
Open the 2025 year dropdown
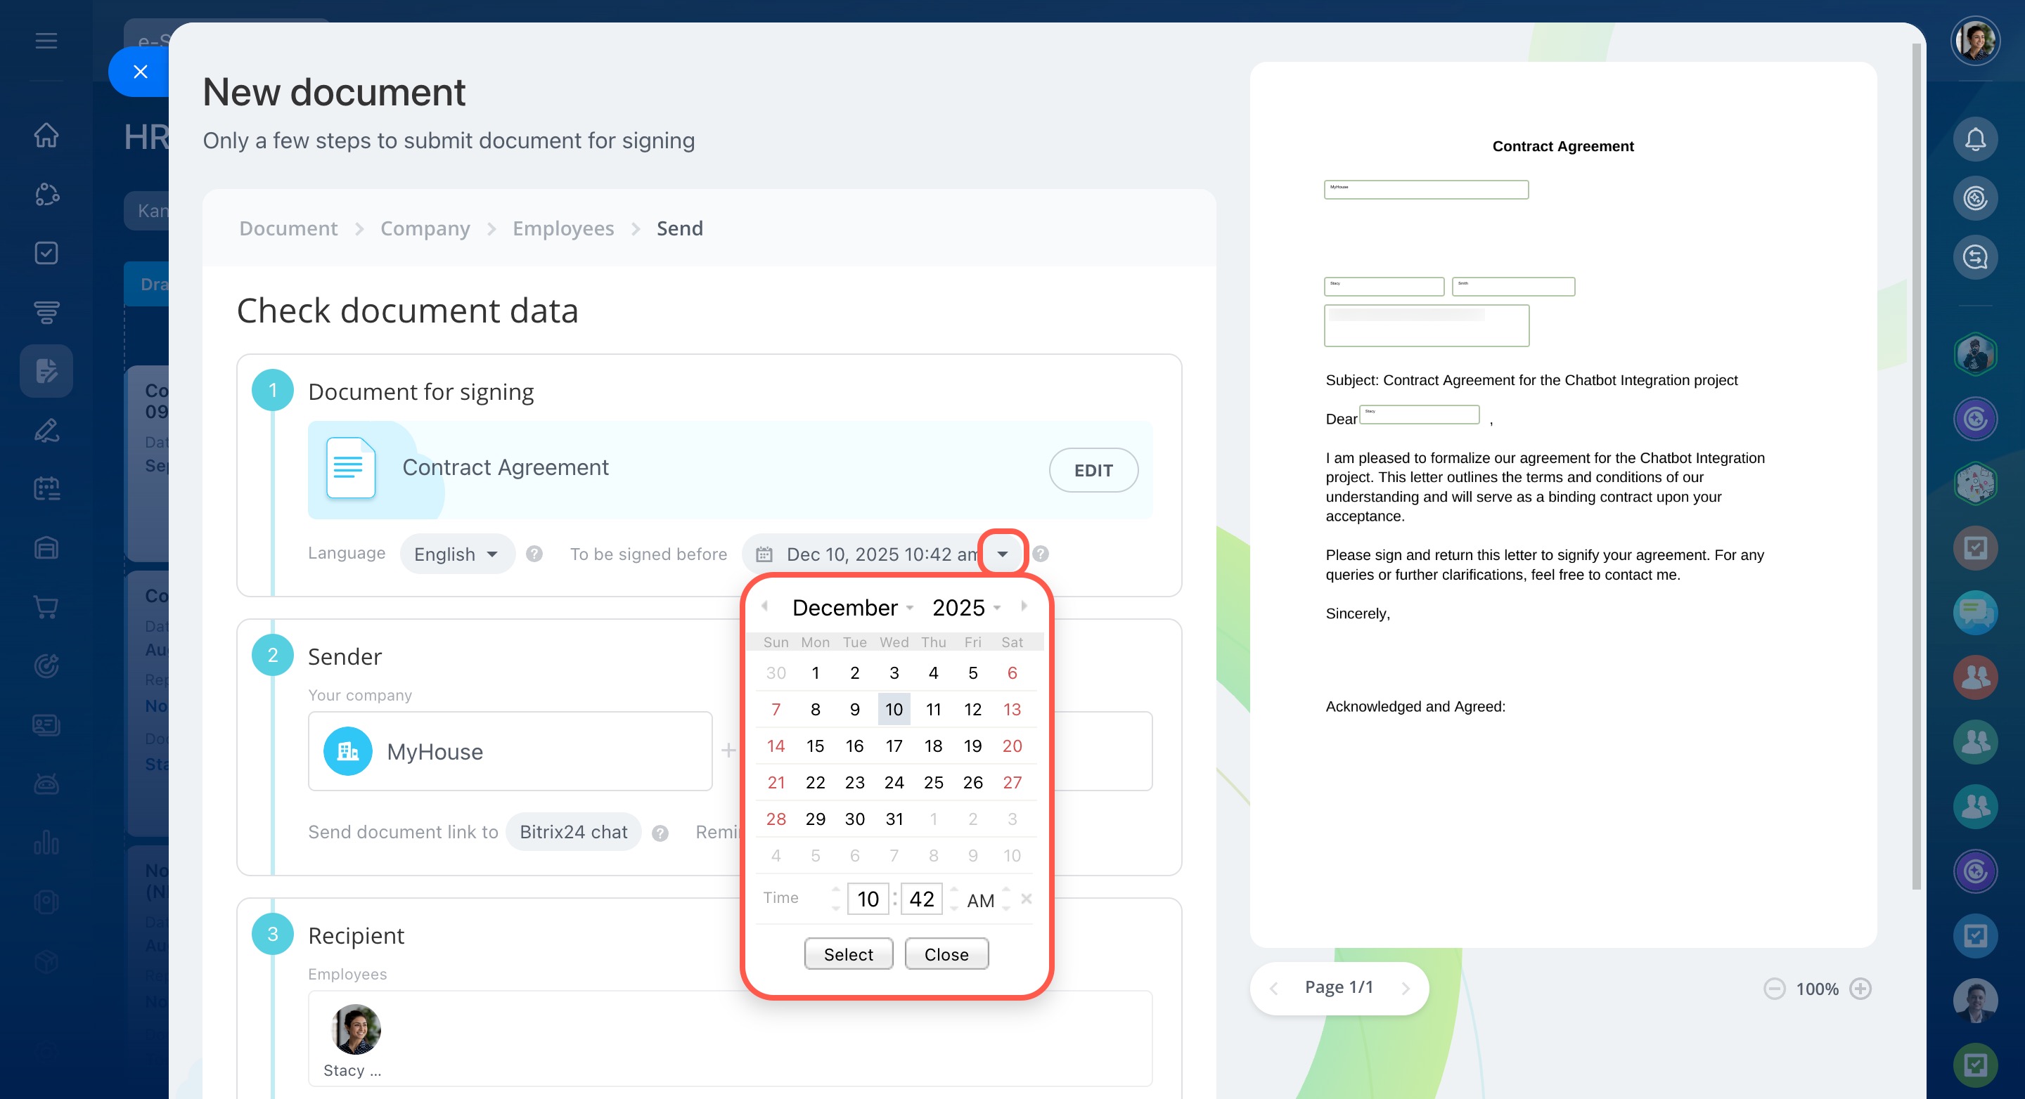tap(966, 607)
